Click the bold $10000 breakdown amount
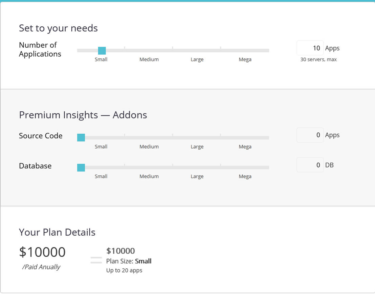This screenshot has width=375, height=294. [x=120, y=251]
